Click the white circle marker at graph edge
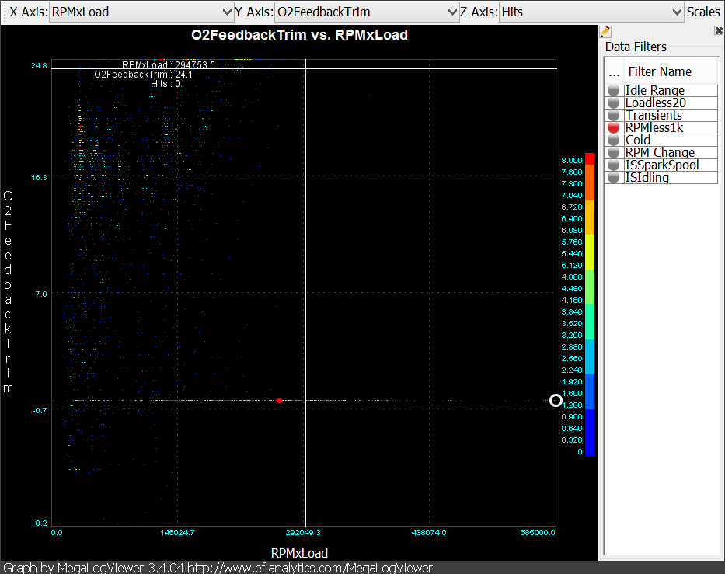 point(556,401)
